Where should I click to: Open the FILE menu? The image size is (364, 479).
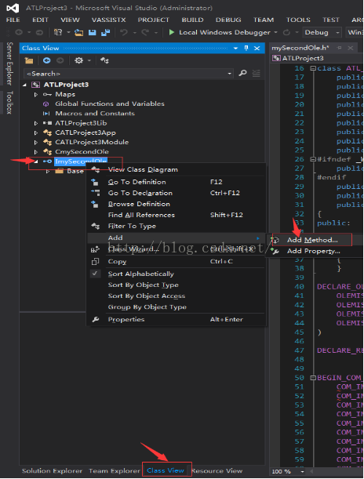(x=13, y=20)
